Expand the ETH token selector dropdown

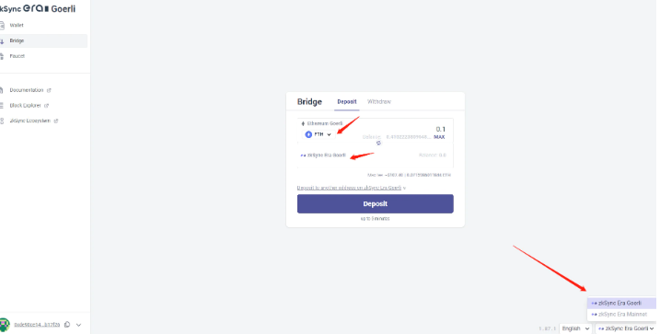point(318,134)
